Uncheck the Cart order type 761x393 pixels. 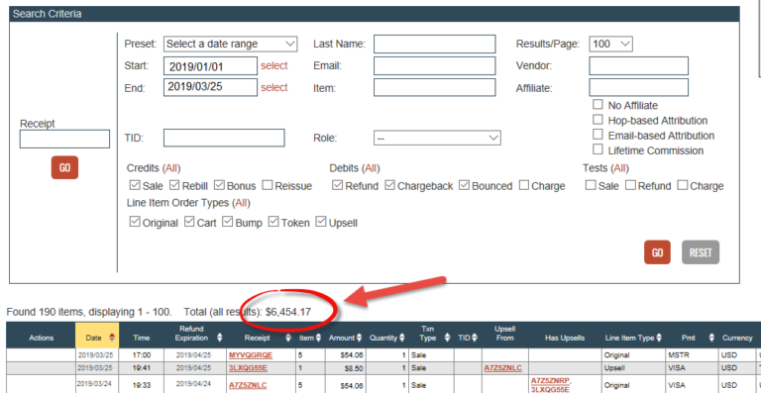(x=189, y=222)
